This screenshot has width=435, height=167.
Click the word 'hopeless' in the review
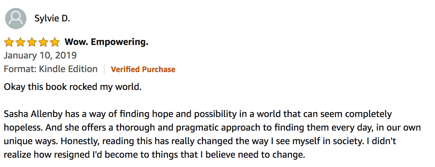pos(20,128)
